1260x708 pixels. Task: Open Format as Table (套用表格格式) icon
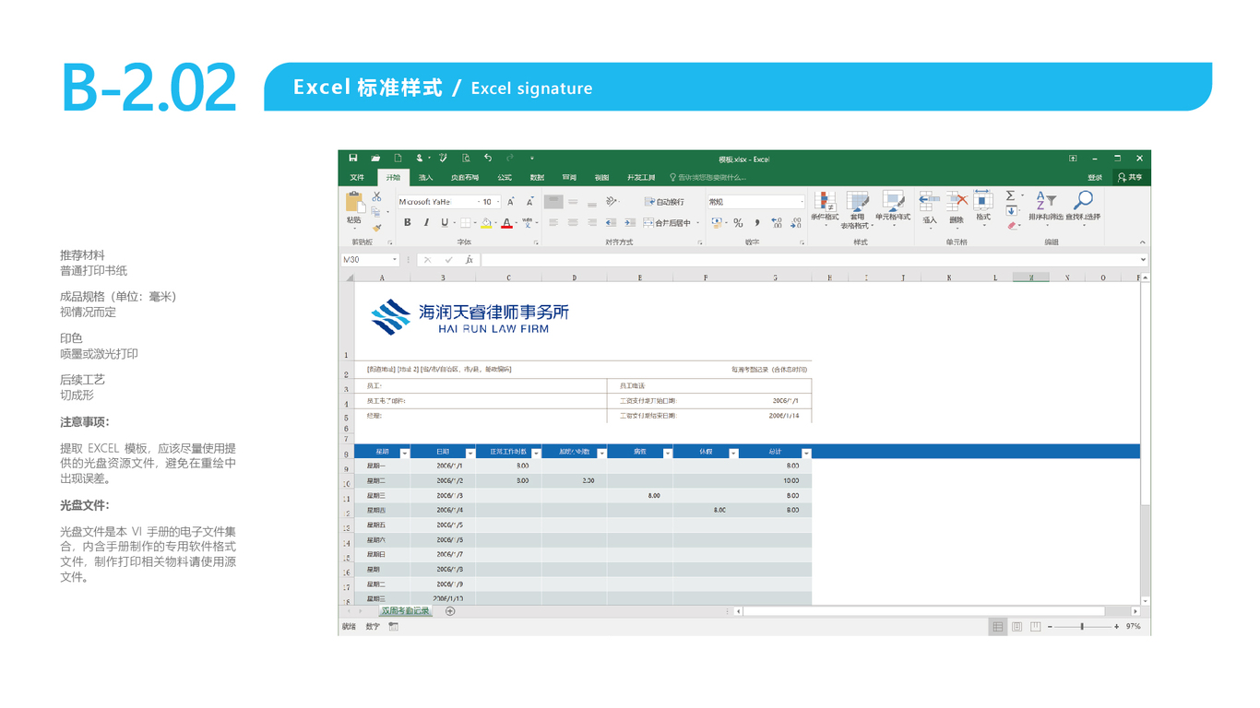point(858,202)
